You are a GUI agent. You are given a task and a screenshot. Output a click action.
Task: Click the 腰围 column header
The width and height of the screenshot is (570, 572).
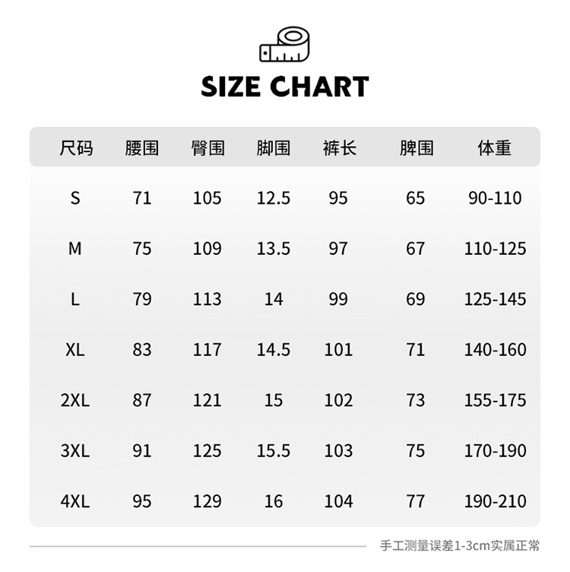pos(142,148)
